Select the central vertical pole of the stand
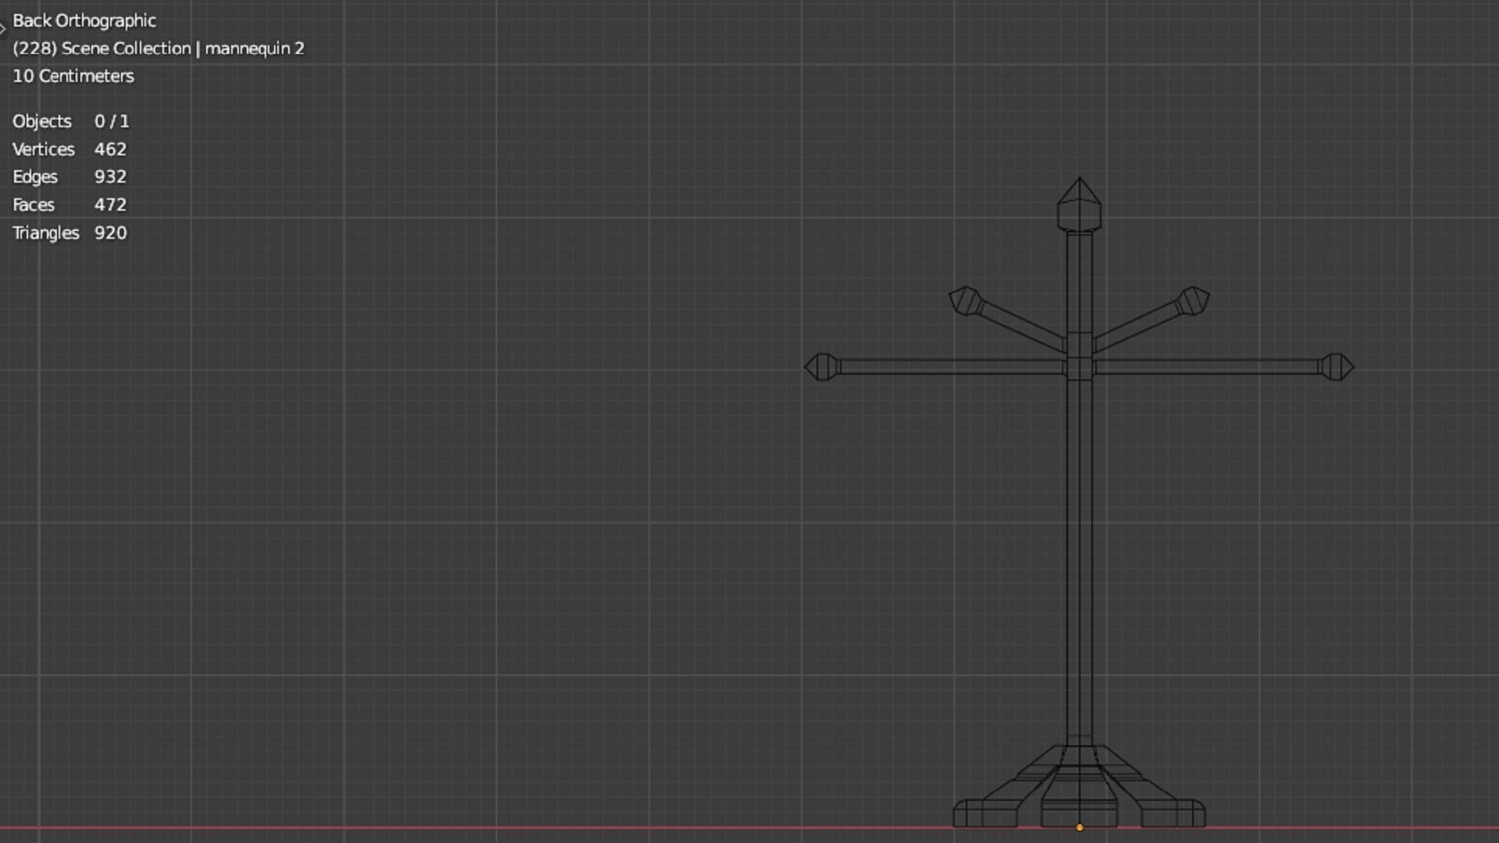The width and height of the screenshot is (1499, 843). tap(1079, 546)
